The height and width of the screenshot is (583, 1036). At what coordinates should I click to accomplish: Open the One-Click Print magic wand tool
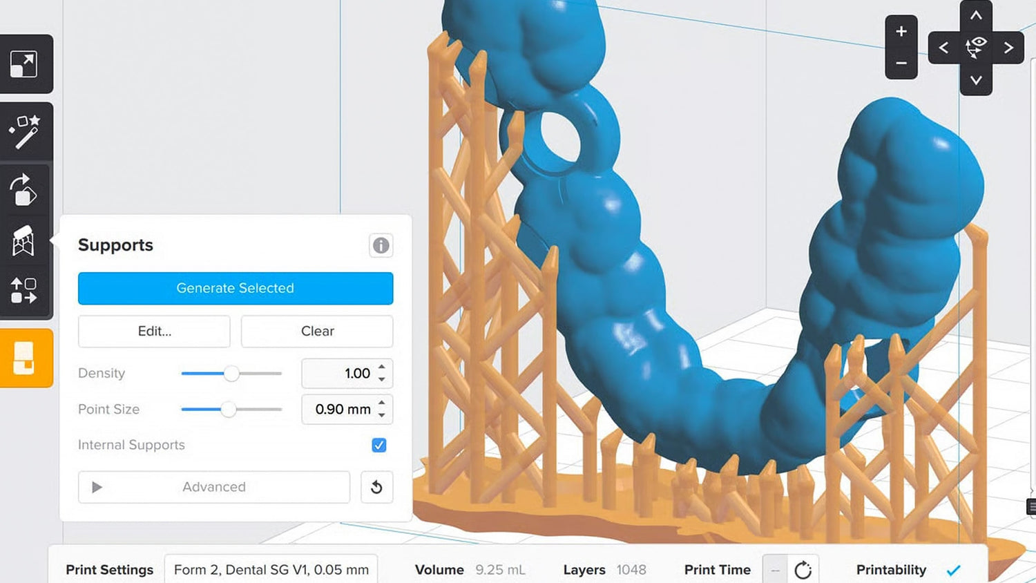[26, 131]
